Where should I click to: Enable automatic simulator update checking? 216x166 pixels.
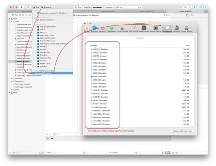pos(87,131)
